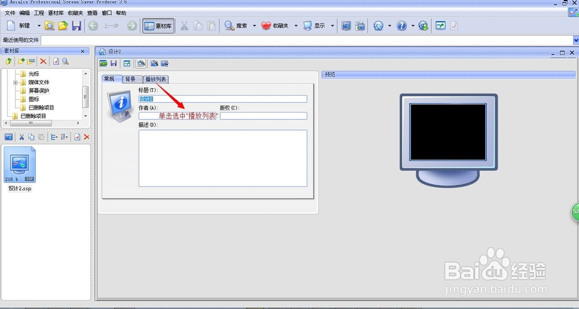Click the 最近使用的文件 input field
The height and width of the screenshot is (309, 579).
[306, 40]
